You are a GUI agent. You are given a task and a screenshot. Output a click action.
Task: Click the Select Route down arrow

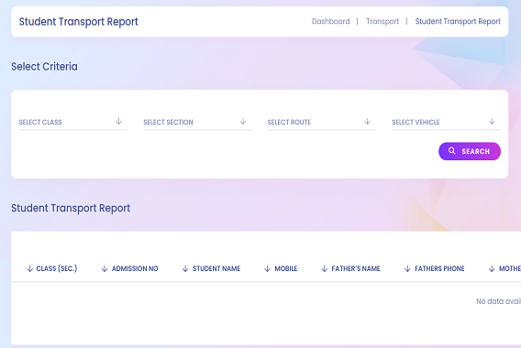367,122
